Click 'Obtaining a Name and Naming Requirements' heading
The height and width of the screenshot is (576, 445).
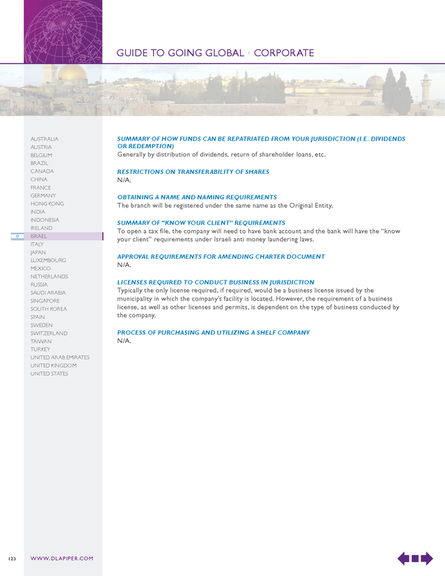[x=197, y=198]
